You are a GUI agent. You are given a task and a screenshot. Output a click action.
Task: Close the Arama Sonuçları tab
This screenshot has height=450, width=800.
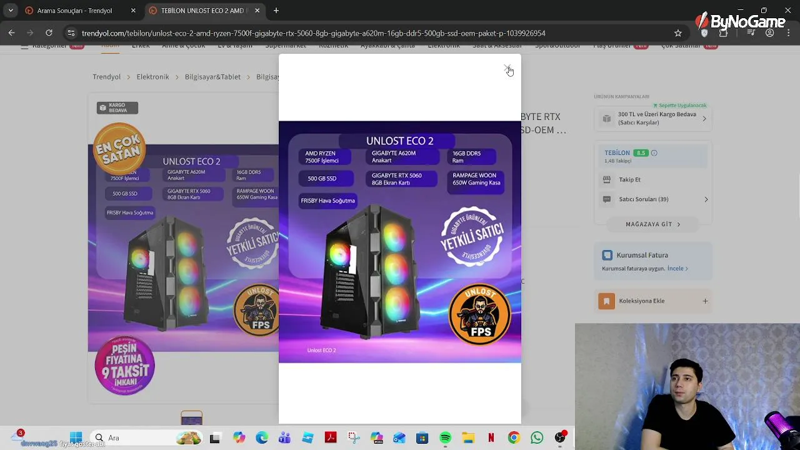click(133, 11)
